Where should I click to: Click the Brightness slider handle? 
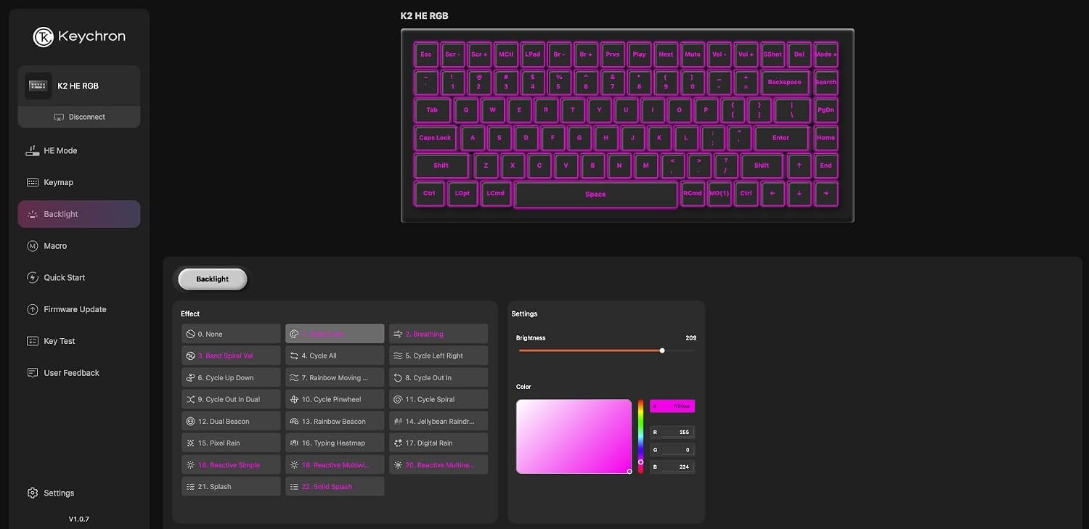pos(662,350)
